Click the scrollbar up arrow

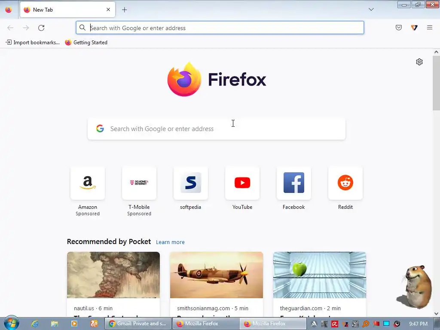pos(436,52)
